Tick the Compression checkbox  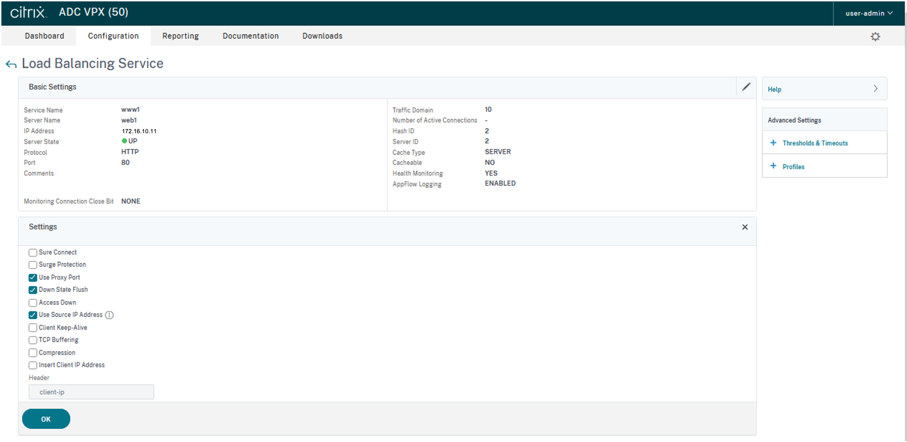point(33,353)
